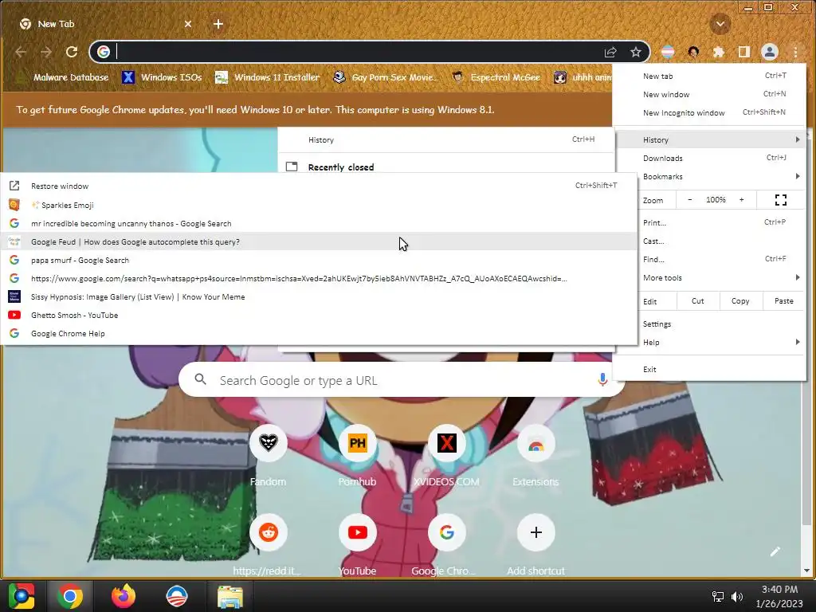Open Espectral McGee bookmark
Image resolution: width=816 pixels, height=612 pixels.
point(496,77)
